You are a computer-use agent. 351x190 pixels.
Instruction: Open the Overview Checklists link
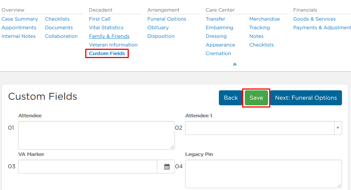tap(57, 19)
